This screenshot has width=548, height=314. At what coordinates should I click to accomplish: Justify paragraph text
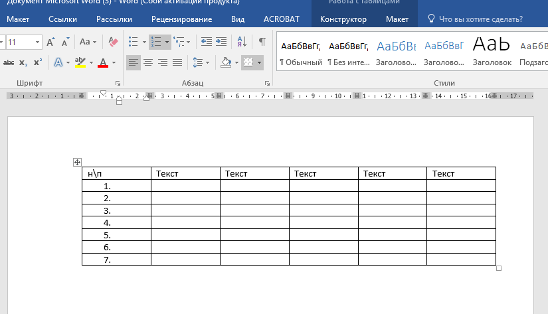click(x=177, y=63)
